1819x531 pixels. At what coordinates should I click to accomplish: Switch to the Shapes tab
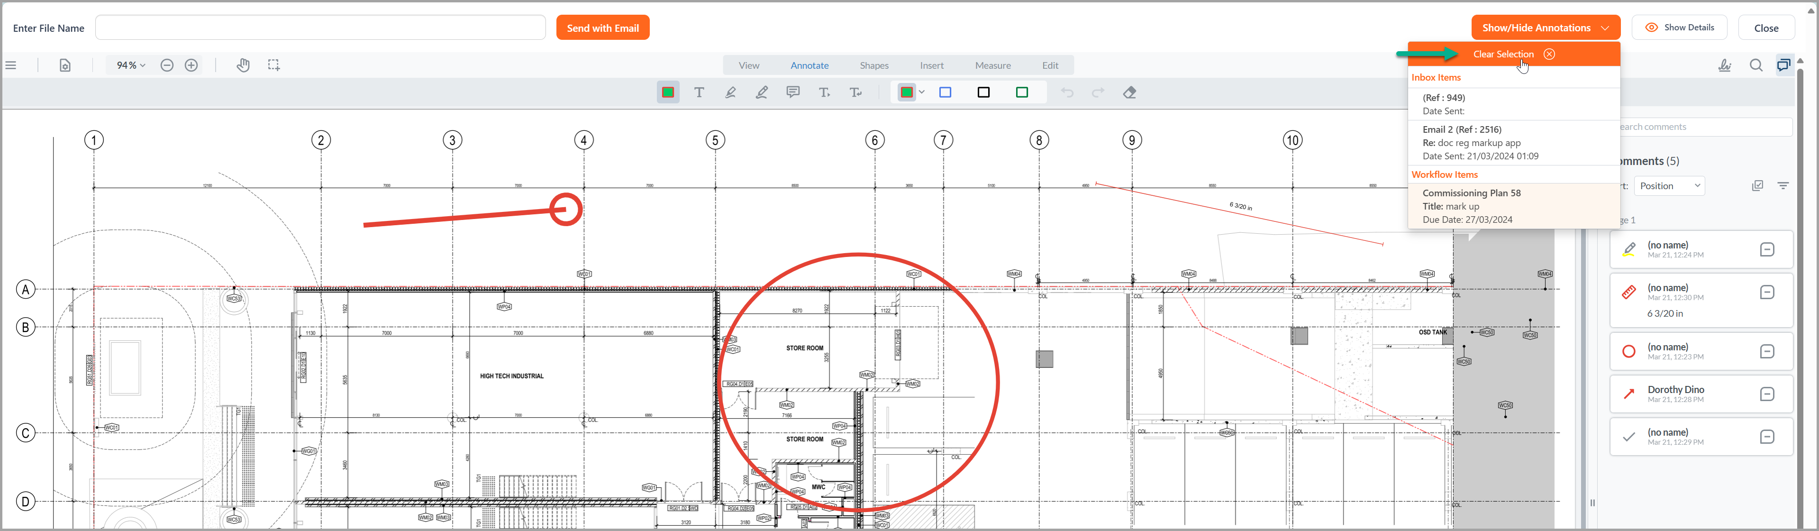[x=873, y=65]
